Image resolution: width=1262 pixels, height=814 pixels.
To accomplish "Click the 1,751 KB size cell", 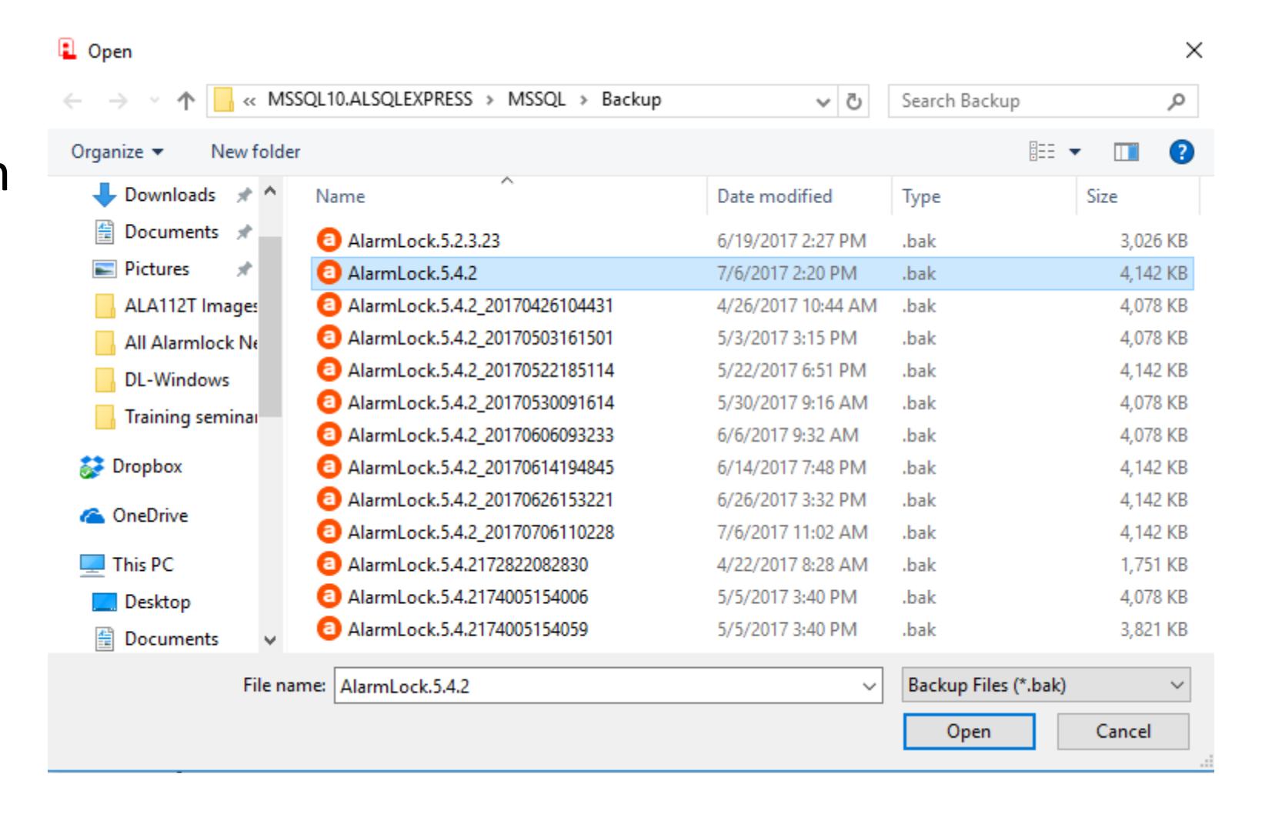I will 1153,564.
